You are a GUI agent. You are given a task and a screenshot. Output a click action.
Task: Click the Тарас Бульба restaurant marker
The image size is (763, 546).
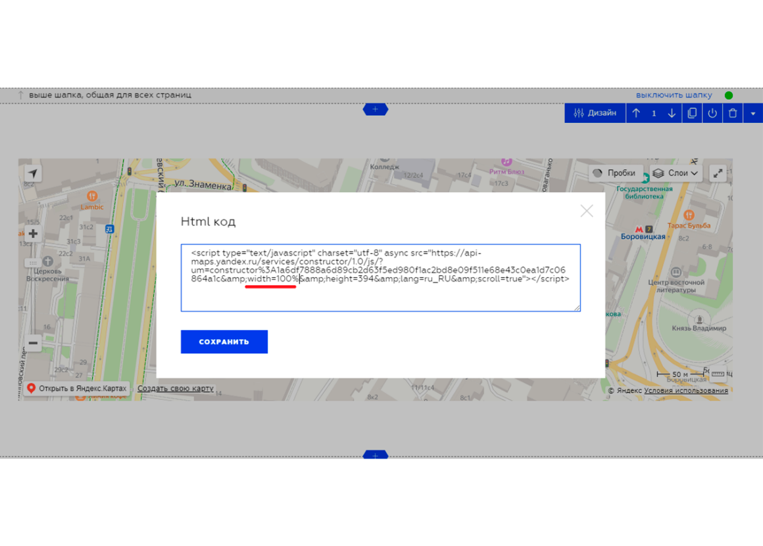pyautogui.click(x=689, y=215)
